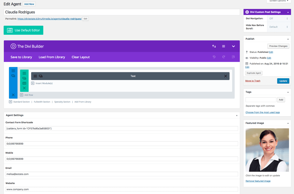
Task: Click Save to Library menu item
Action: click(x=21, y=57)
